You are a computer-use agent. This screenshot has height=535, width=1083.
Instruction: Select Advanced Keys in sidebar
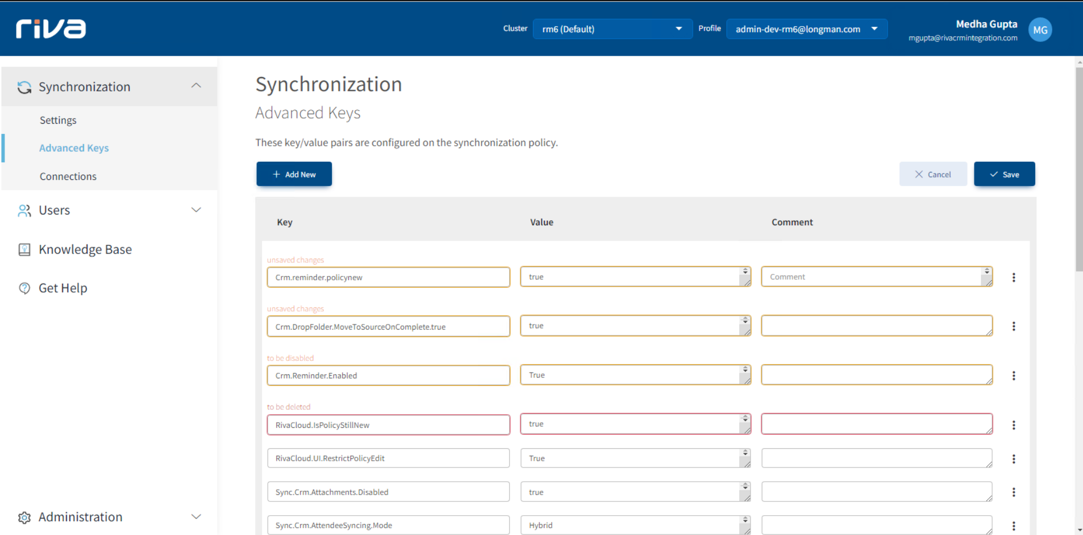pyautogui.click(x=74, y=148)
